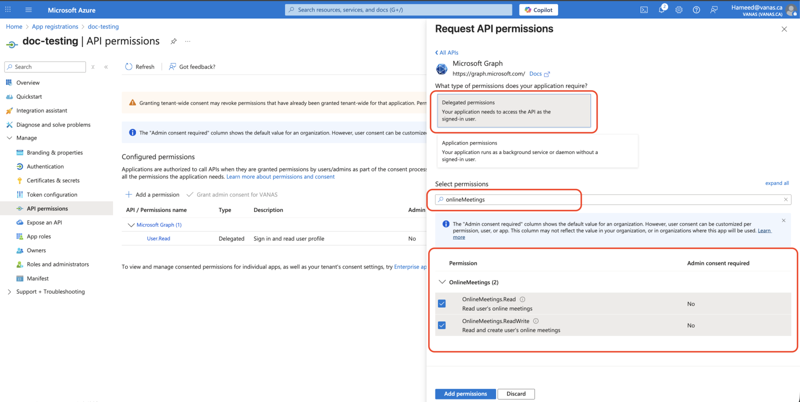
Task: Check the OnlineMeetings.Read checkbox
Action: [x=442, y=303]
